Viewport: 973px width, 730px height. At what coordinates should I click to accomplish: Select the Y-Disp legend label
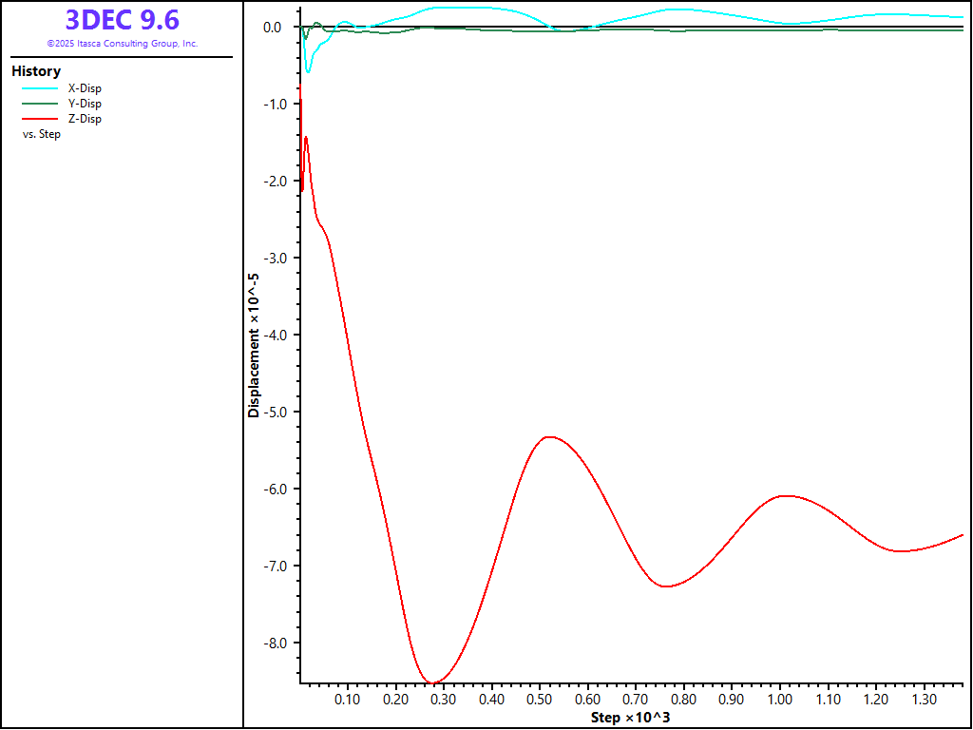(85, 104)
